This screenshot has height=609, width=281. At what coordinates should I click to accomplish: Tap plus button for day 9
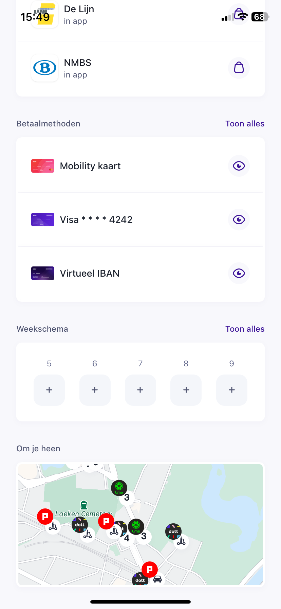[x=232, y=390]
